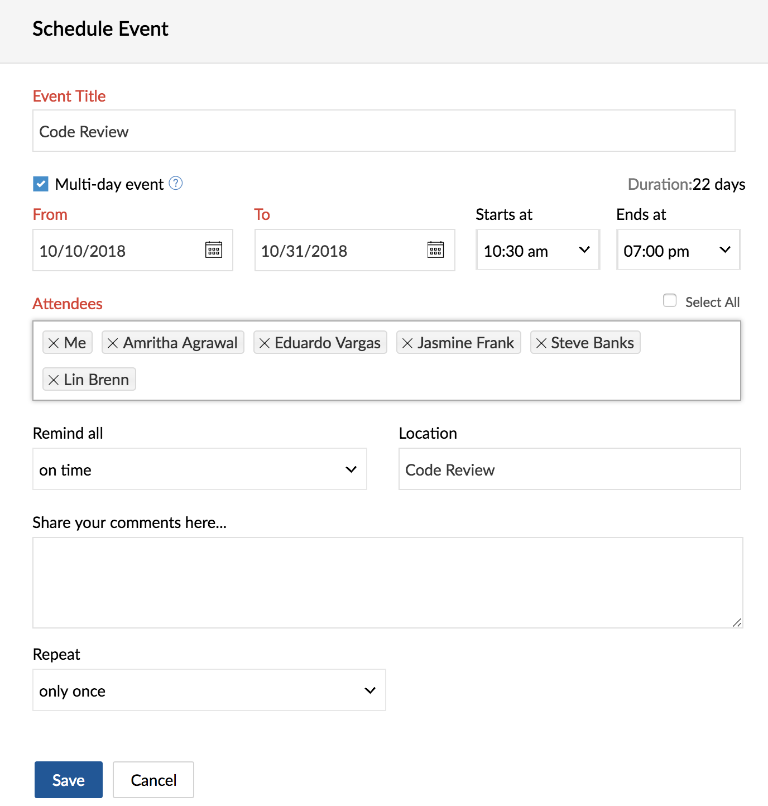The image size is (768, 806).
Task: Remove Steve Banks from attendees
Action: click(x=541, y=343)
